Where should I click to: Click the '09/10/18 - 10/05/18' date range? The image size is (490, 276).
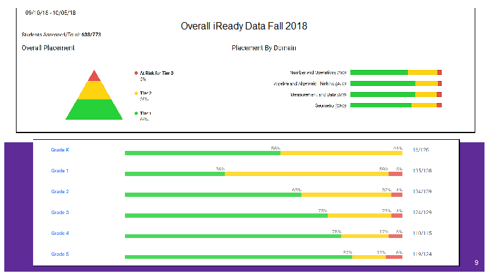click(x=51, y=13)
